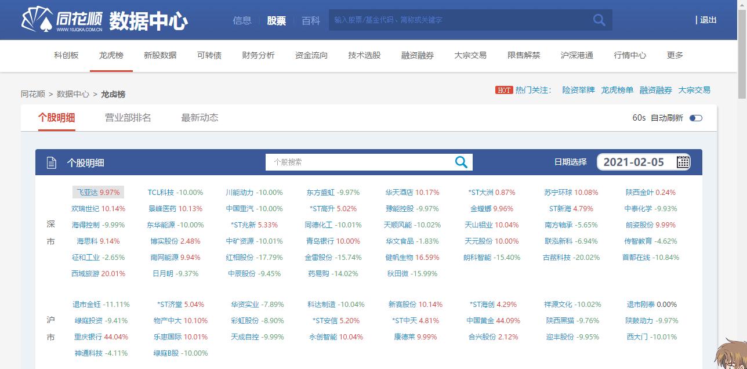
Task: Open the 股票 section in the header
Action: 275,20
